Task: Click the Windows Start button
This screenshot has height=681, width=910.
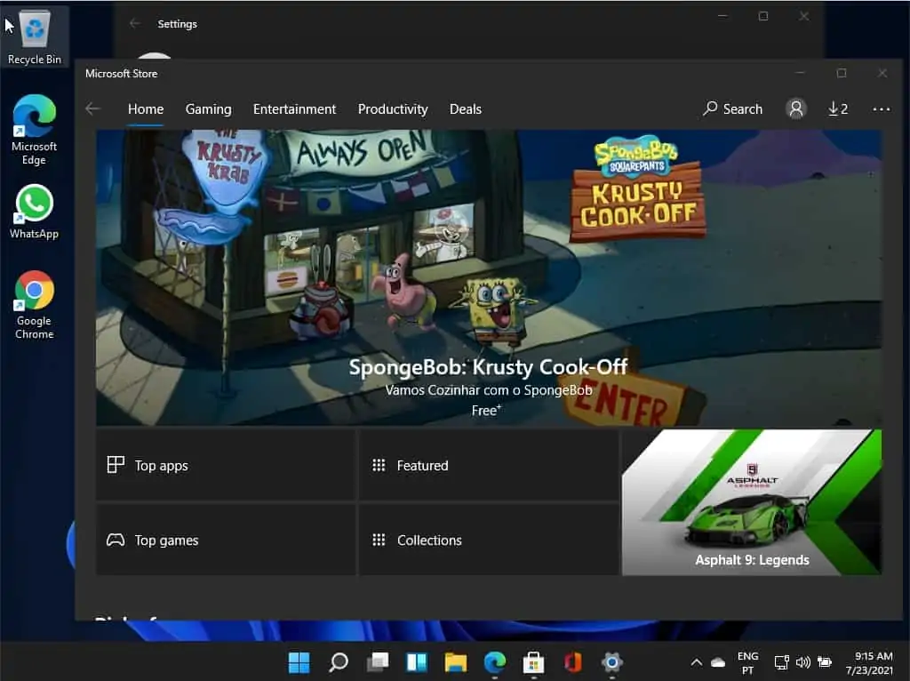Action: [x=299, y=662]
